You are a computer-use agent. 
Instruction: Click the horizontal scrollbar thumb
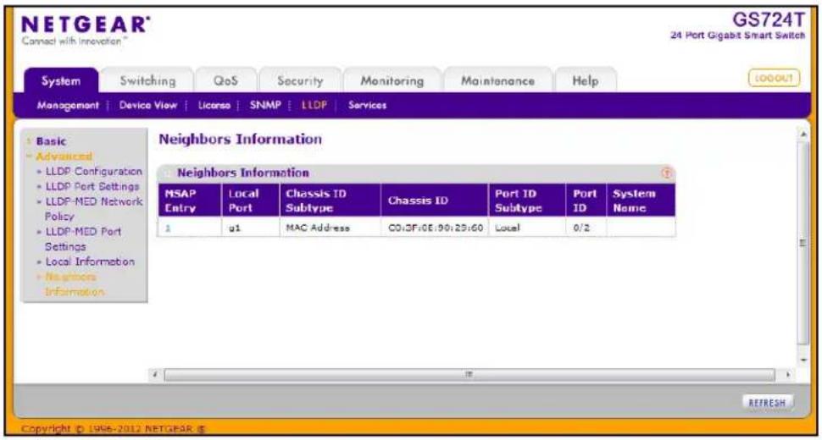pos(469,375)
